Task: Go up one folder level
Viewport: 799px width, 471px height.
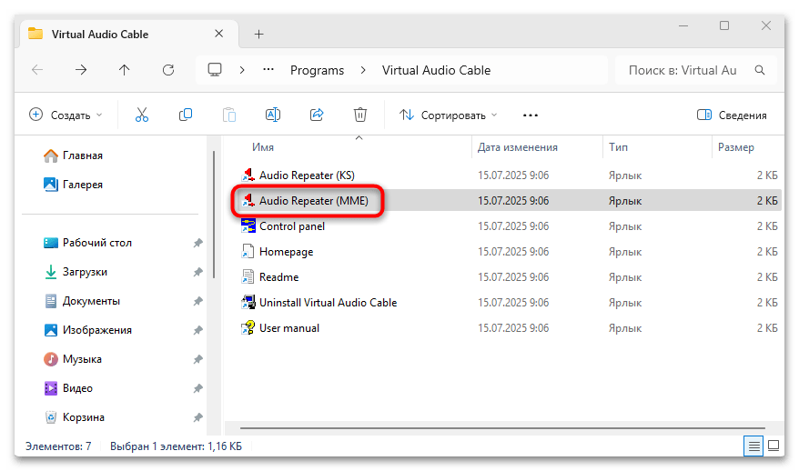Action: click(125, 70)
